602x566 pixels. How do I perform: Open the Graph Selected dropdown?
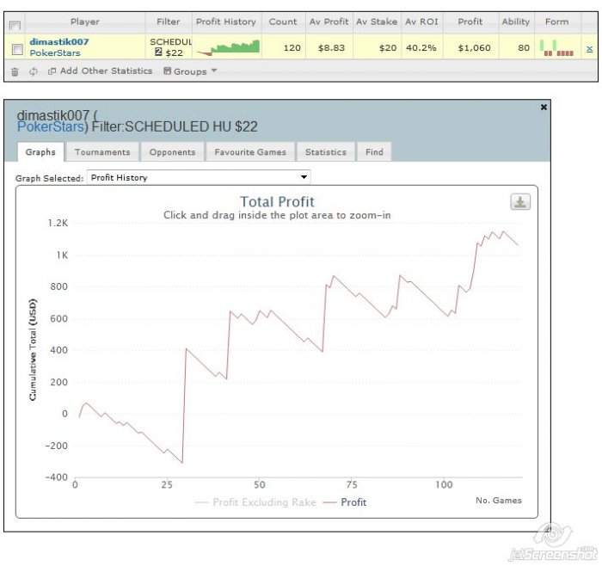click(199, 177)
